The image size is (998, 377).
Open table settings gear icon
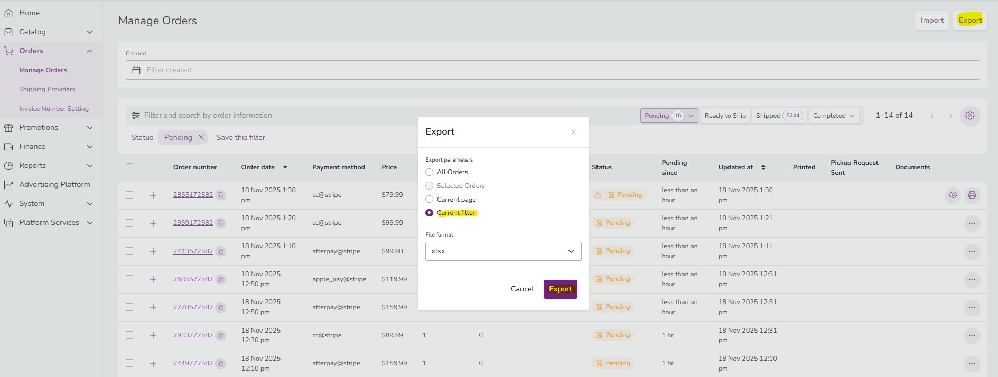pyautogui.click(x=969, y=116)
